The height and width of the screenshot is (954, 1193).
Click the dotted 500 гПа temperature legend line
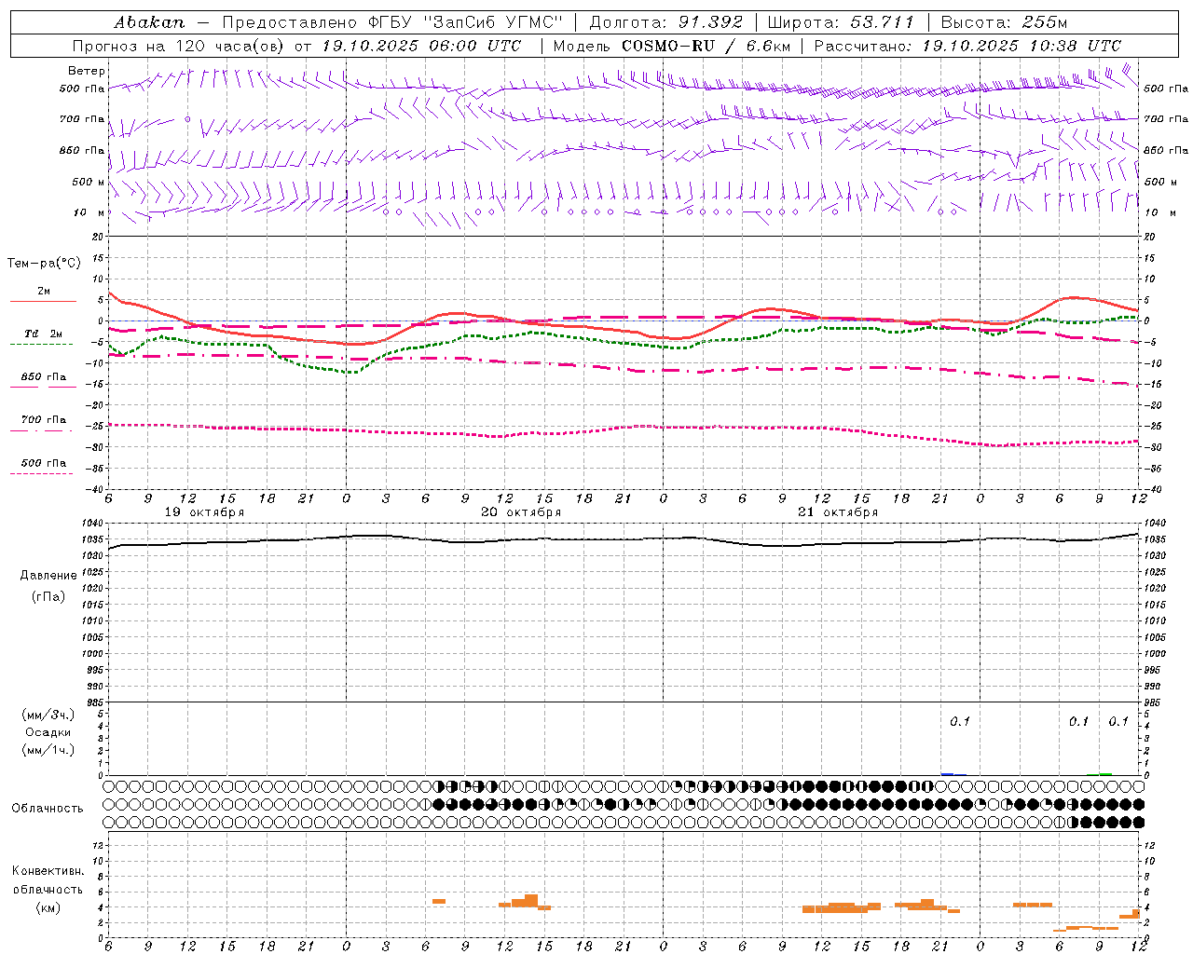coord(41,473)
